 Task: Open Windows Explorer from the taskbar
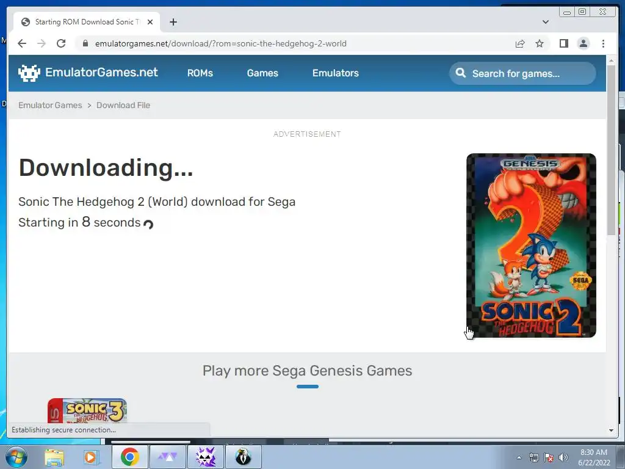click(x=54, y=457)
